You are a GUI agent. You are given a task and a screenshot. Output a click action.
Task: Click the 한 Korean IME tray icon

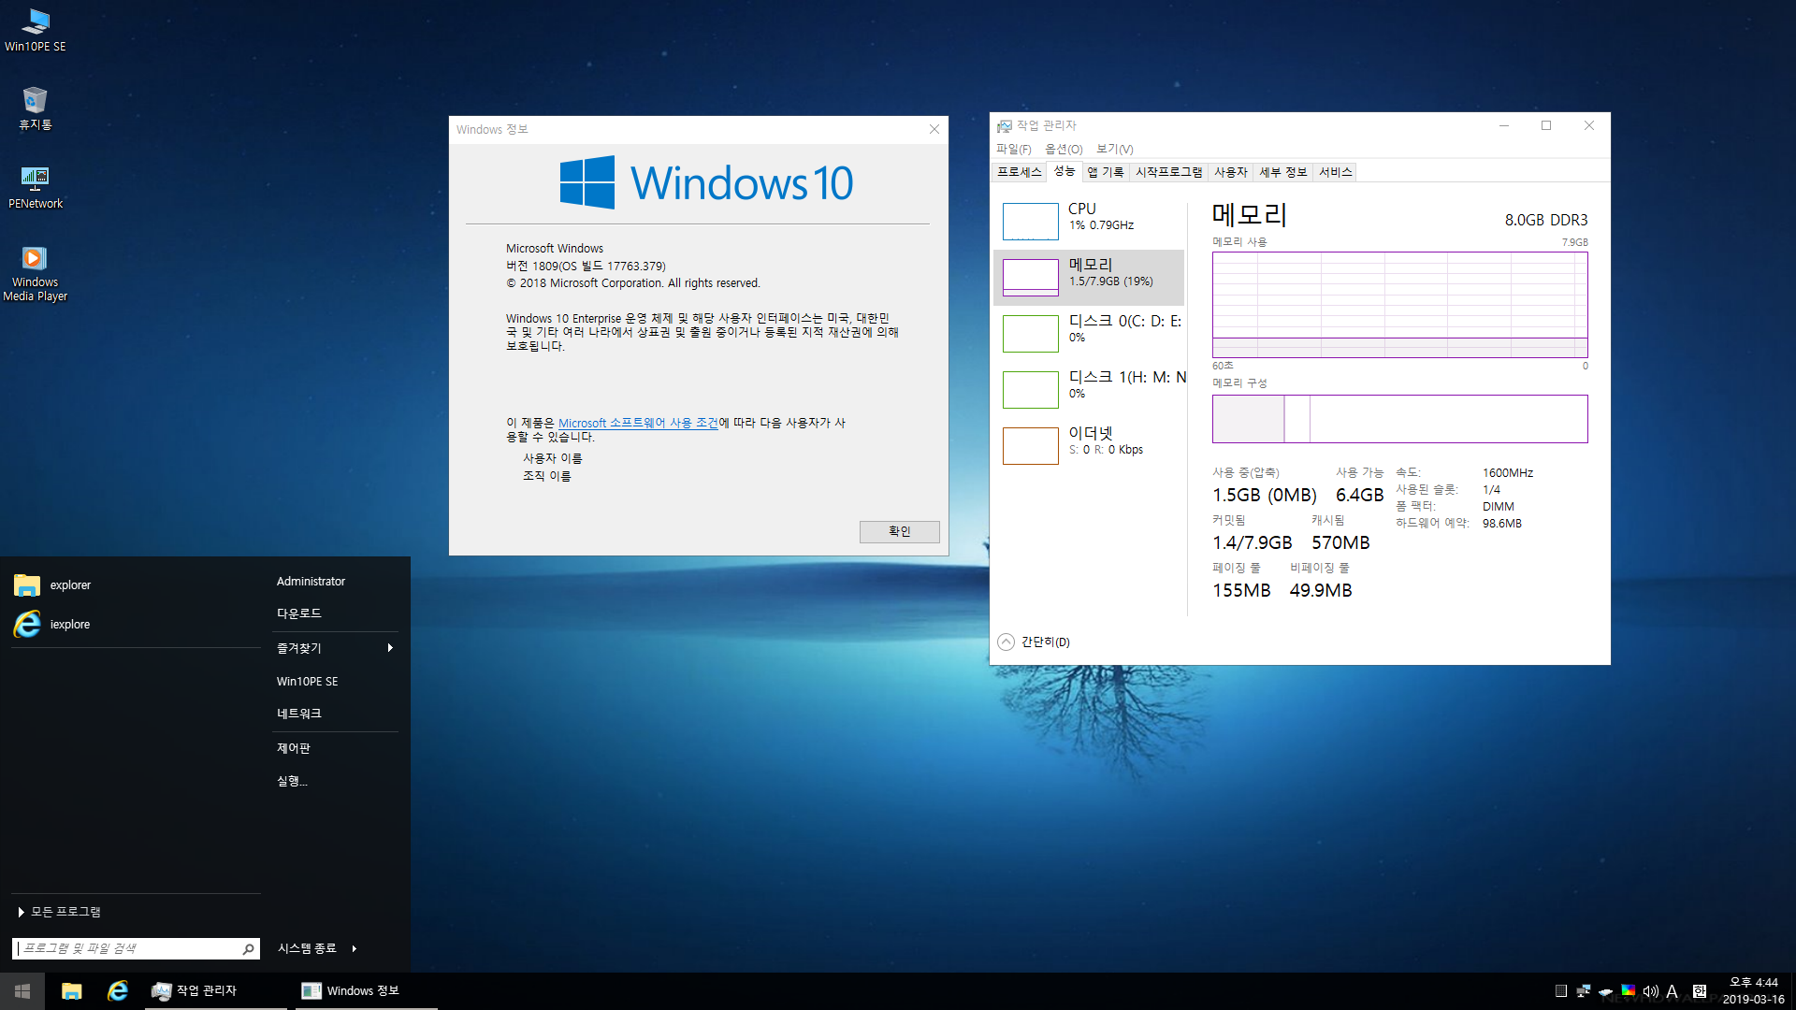tap(1700, 990)
